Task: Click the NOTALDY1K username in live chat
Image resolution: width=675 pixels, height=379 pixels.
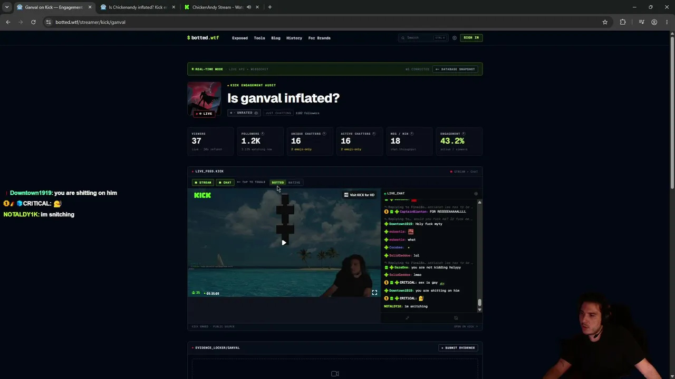Action: click(x=393, y=306)
